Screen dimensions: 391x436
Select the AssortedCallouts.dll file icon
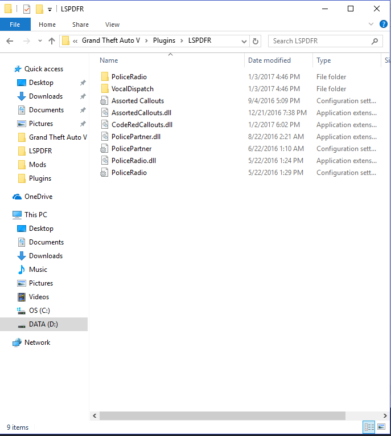104,113
